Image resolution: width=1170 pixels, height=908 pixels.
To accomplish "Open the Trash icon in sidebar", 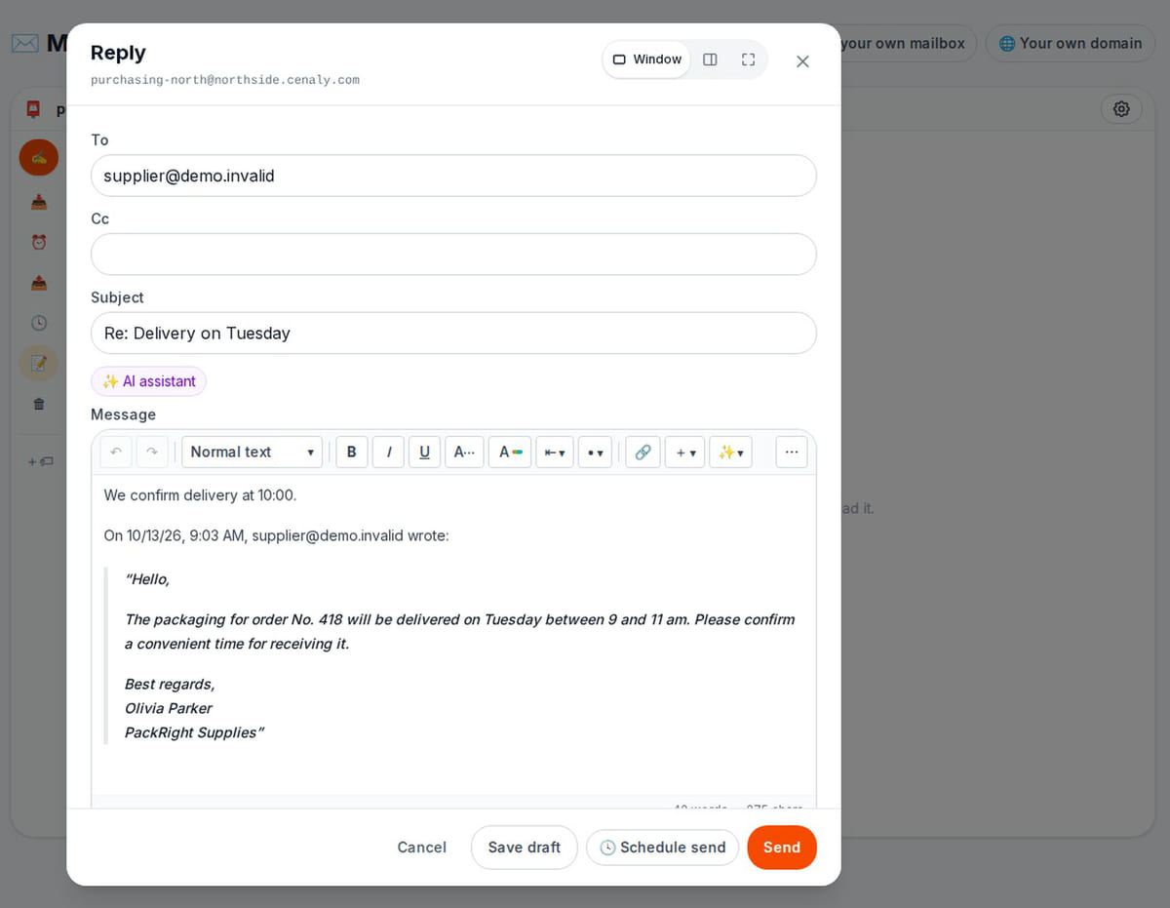I will tap(39, 404).
